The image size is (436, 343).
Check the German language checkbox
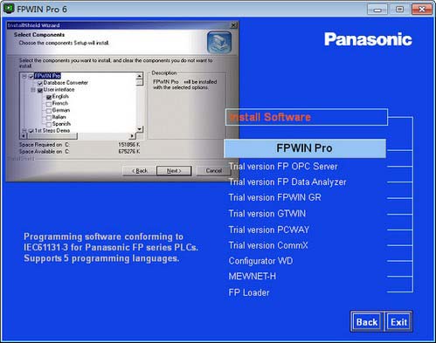(x=49, y=111)
